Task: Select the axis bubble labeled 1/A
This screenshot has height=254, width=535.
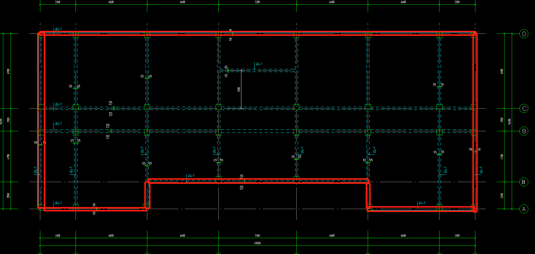Action: tap(524, 182)
